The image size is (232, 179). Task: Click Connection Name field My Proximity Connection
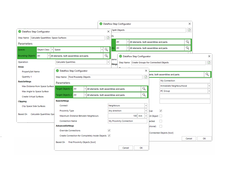pyautogui.click(x=127, y=121)
